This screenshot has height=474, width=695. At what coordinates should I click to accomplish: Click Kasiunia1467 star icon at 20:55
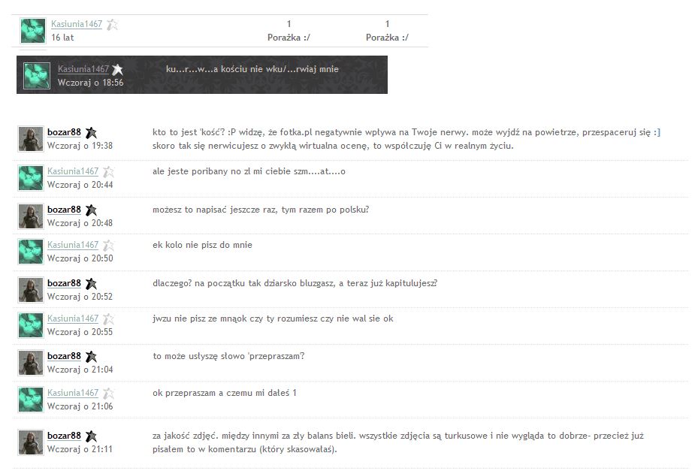(x=109, y=319)
